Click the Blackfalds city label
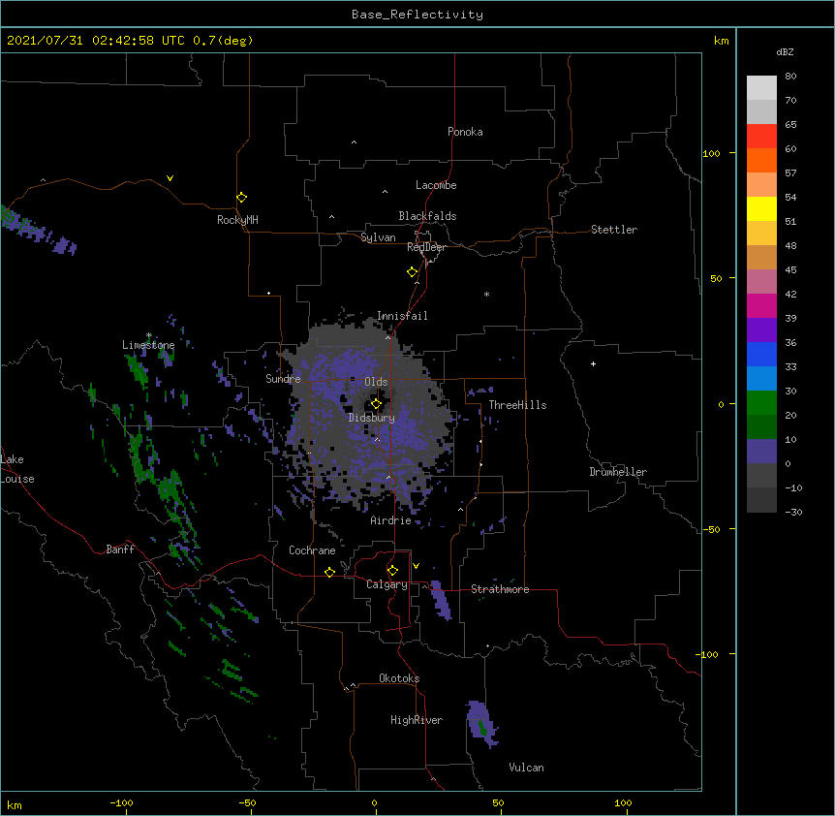The width and height of the screenshot is (835, 816). point(427,216)
